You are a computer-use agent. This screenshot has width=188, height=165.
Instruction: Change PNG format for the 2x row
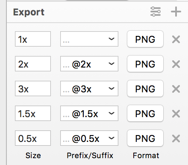click(x=145, y=64)
